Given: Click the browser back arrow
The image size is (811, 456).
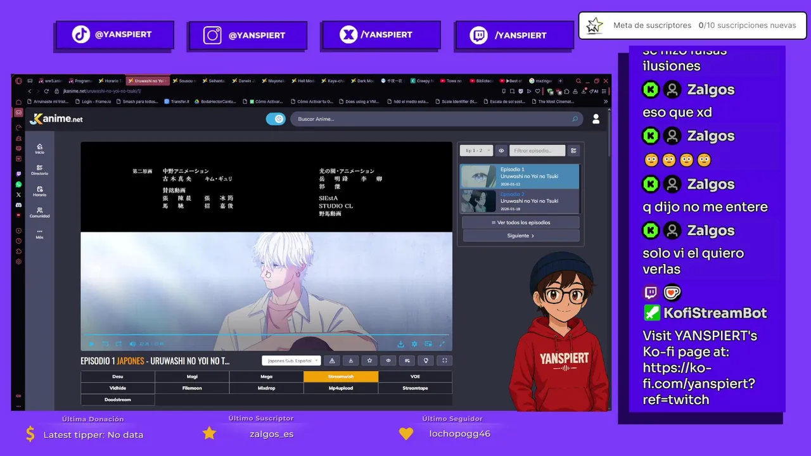Looking at the screenshot, I should pyautogui.click(x=29, y=91).
